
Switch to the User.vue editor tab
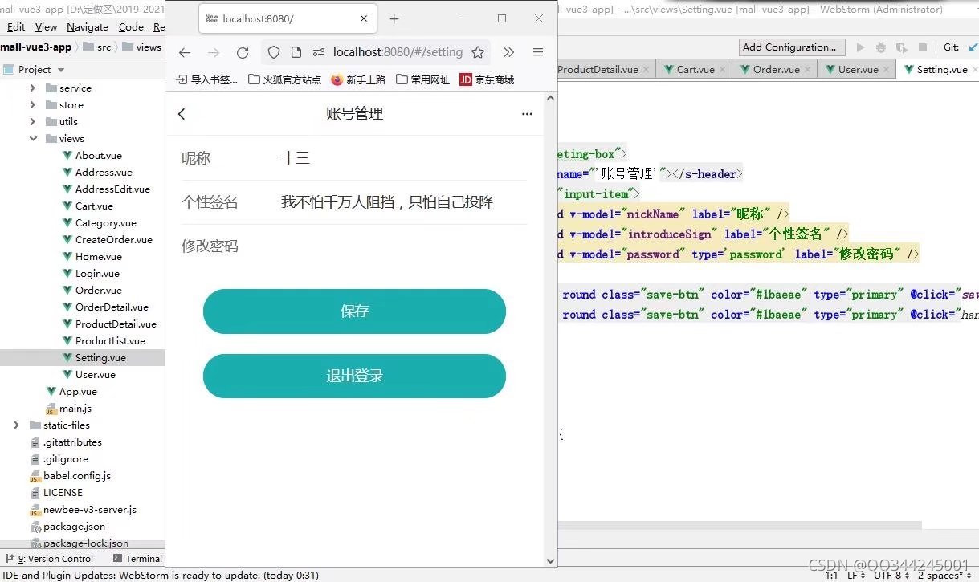858,70
